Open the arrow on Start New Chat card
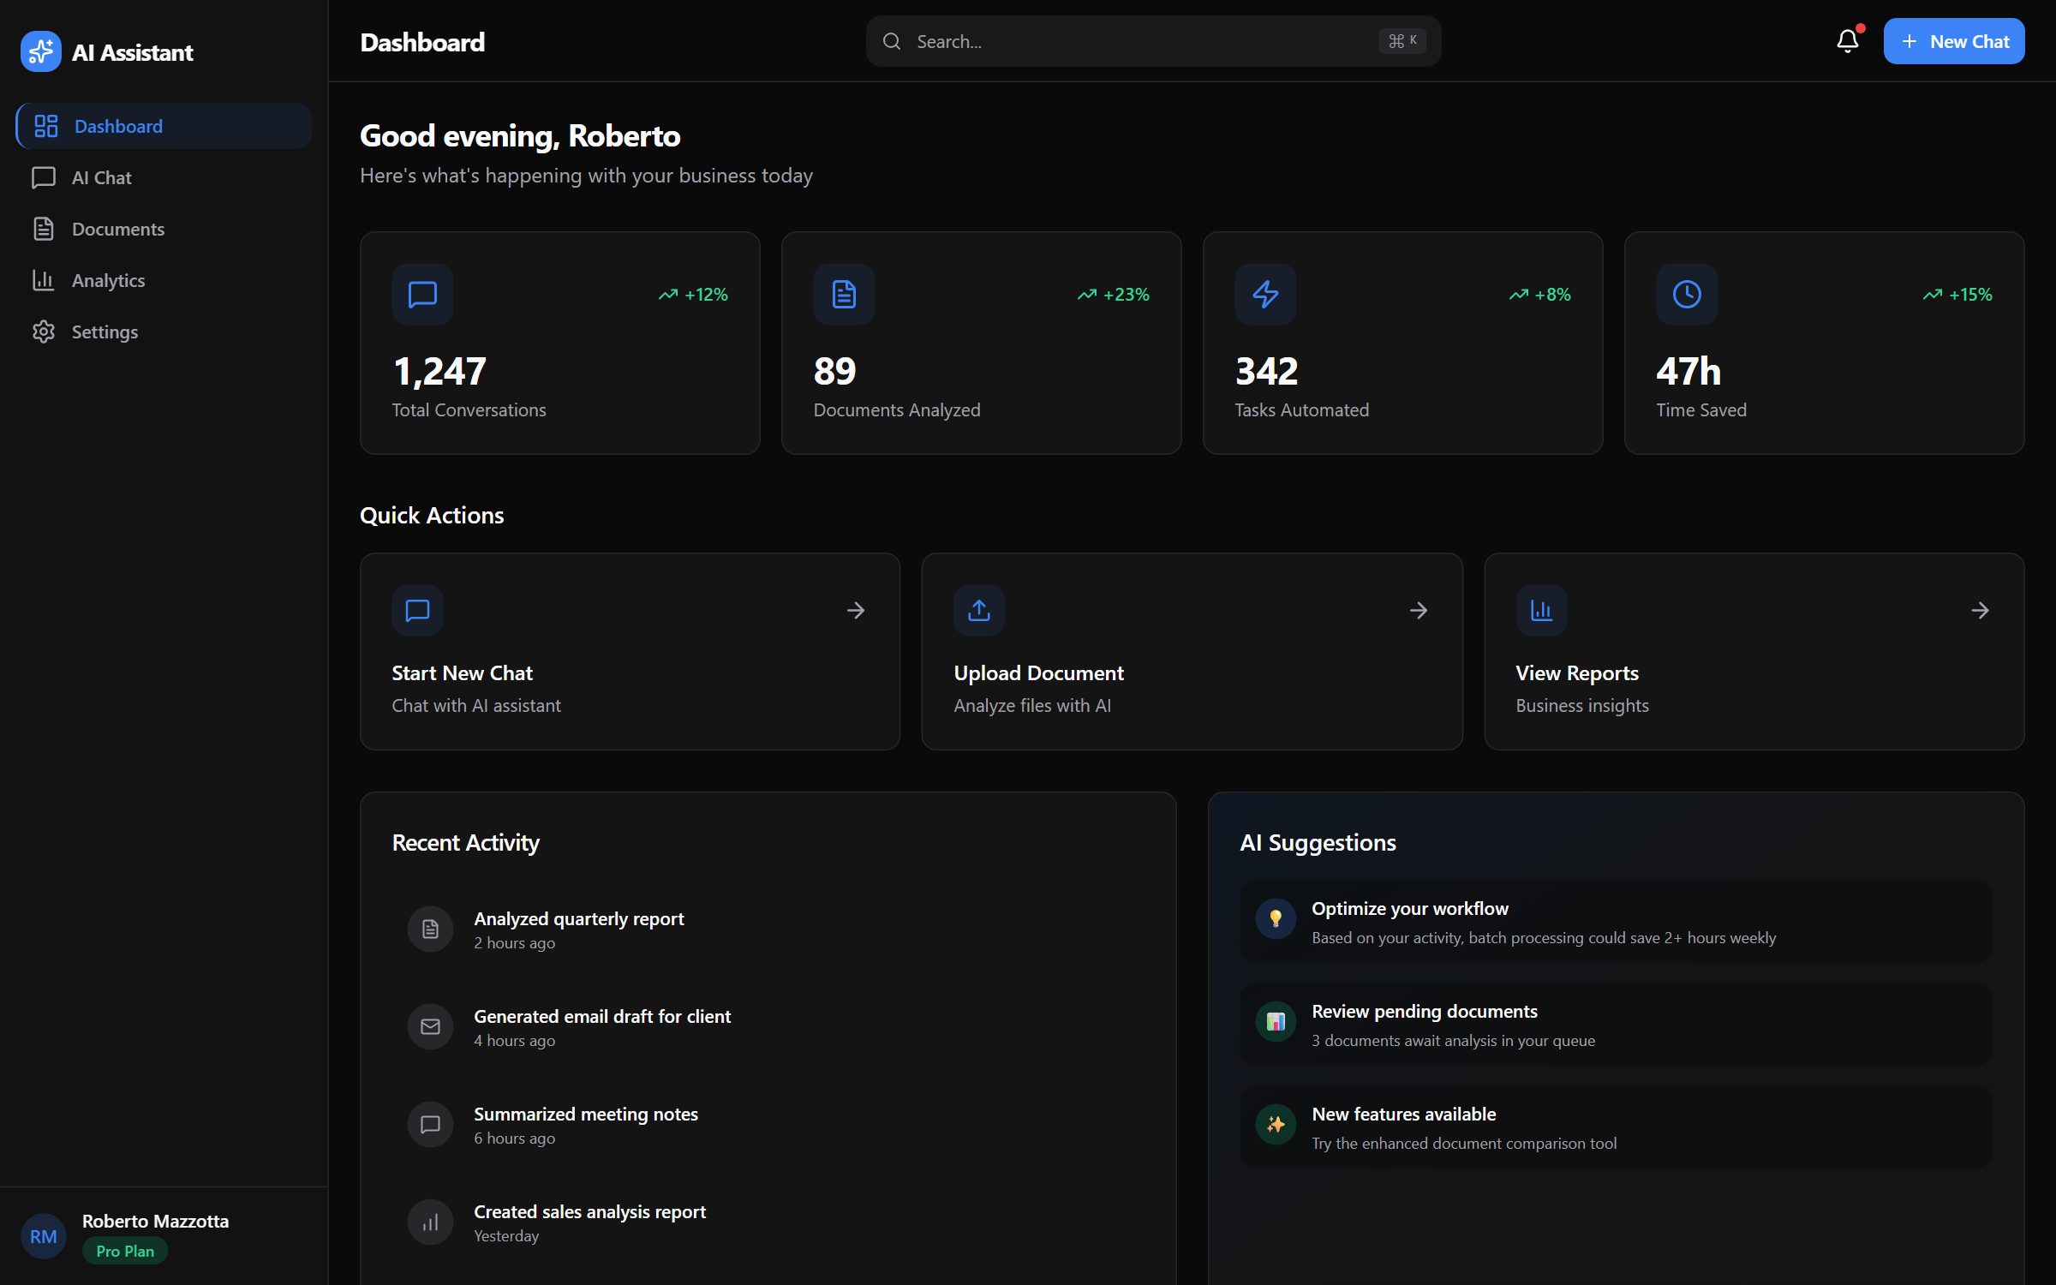This screenshot has width=2056, height=1285. pos(856,610)
